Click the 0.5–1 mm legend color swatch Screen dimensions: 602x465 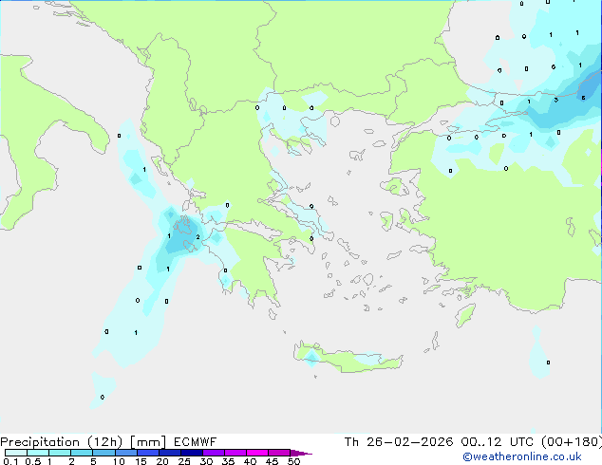coord(38,453)
